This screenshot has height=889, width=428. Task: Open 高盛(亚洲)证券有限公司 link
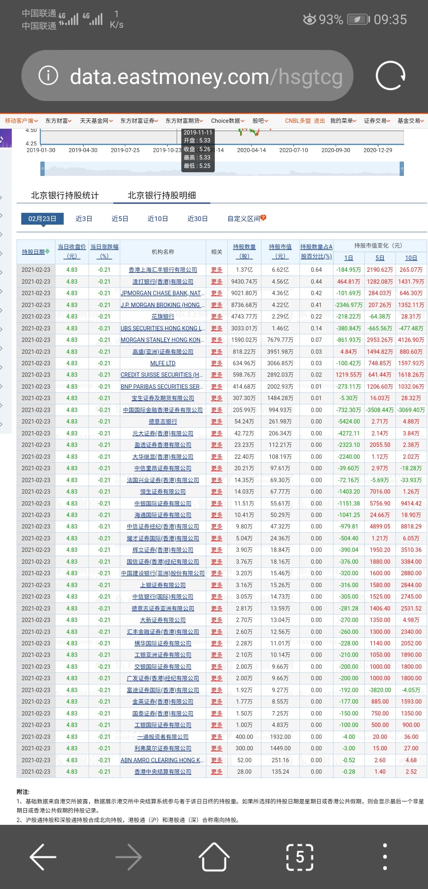(163, 352)
